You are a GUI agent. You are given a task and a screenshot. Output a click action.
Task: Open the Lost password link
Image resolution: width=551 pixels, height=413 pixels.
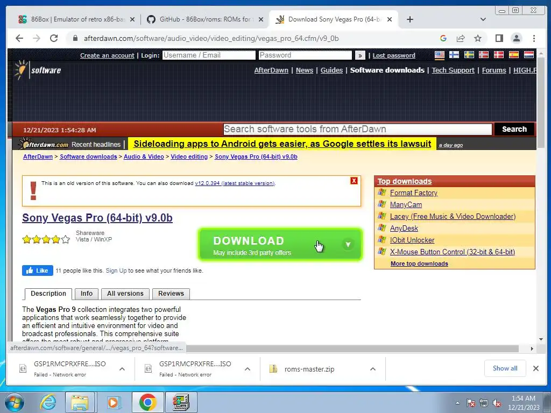[394, 55]
